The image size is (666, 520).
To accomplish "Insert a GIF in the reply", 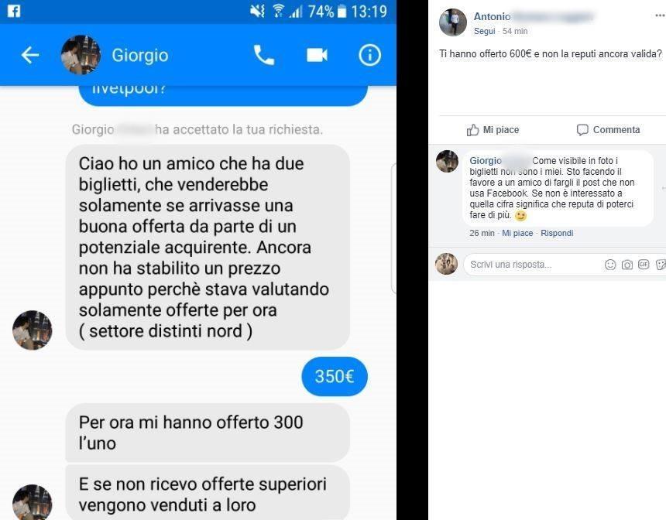I will [x=644, y=265].
